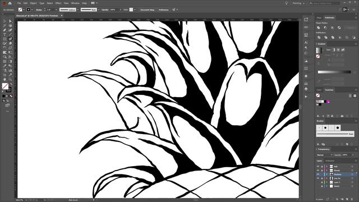The image size is (359, 202).
Task: Click the Preferences button
Action: [x=163, y=10]
